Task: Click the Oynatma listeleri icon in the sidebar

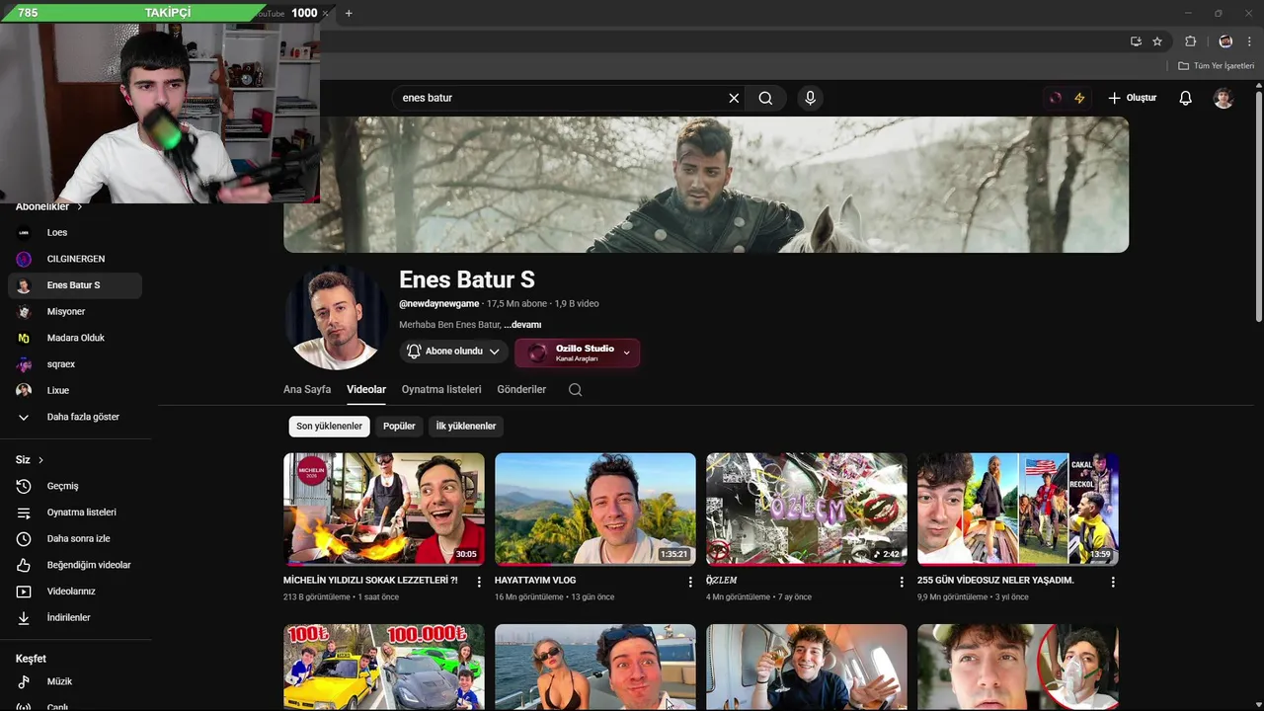Action: (x=24, y=513)
